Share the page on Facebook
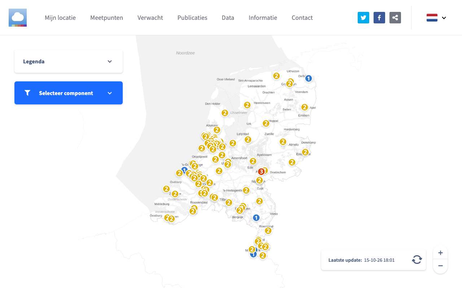 coord(379,18)
